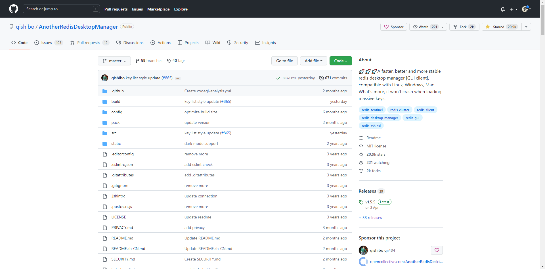Click the heart sponsor icon beside qishibo
Image resolution: width=545 pixels, height=269 pixels.
point(437,250)
